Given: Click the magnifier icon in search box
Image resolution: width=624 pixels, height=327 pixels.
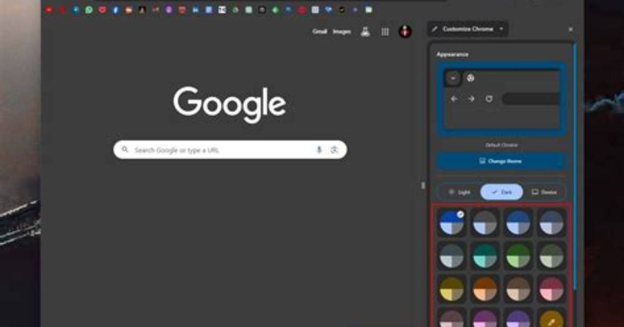Looking at the screenshot, I should 125,149.
